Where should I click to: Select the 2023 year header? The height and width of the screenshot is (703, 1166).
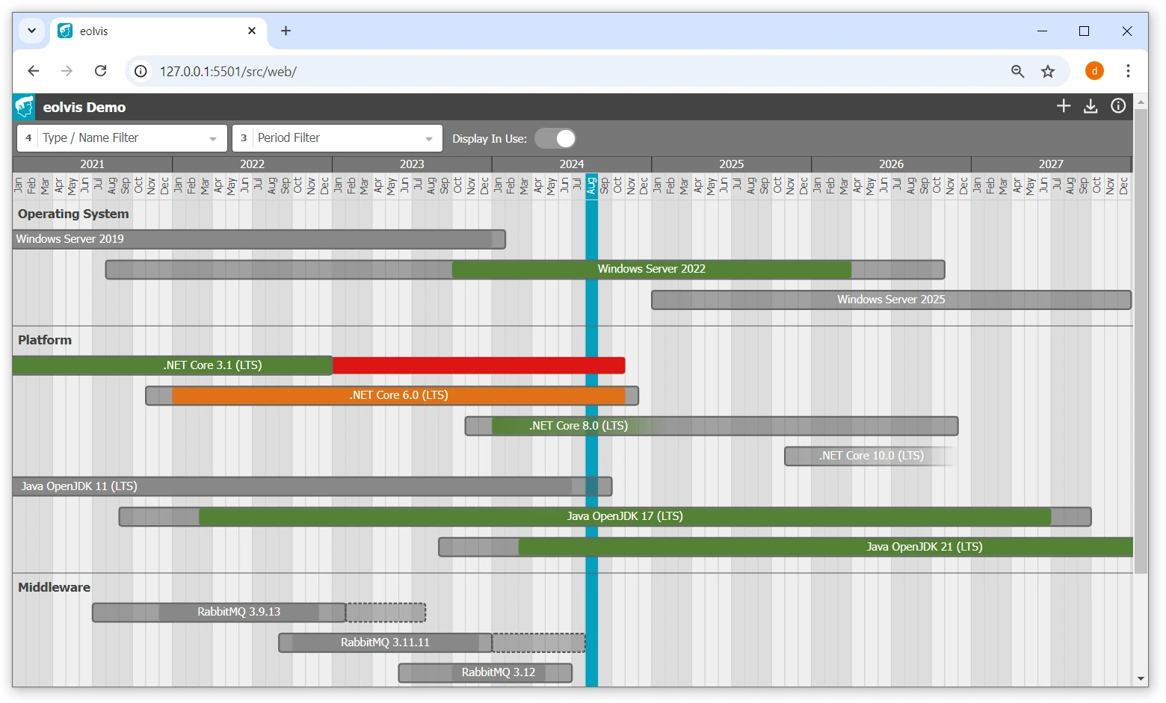coord(412,164)
